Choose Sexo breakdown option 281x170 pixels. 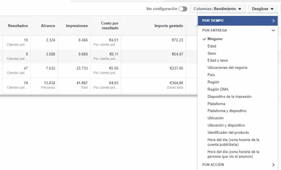[x=212, y=53]
